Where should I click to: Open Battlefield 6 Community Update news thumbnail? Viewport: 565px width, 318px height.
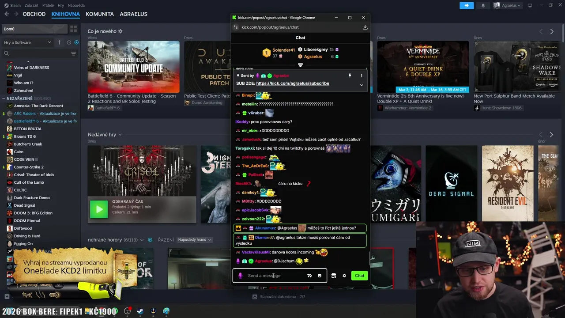coord(133,67)
